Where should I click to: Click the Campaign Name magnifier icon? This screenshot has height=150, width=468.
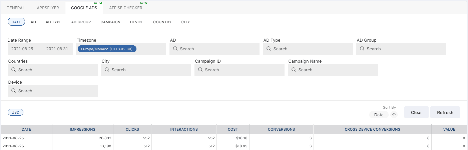[x=294, y=70]
